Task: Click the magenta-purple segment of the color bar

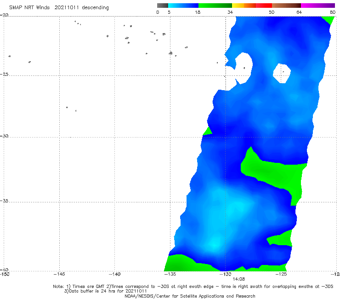Action: (318, 6)
